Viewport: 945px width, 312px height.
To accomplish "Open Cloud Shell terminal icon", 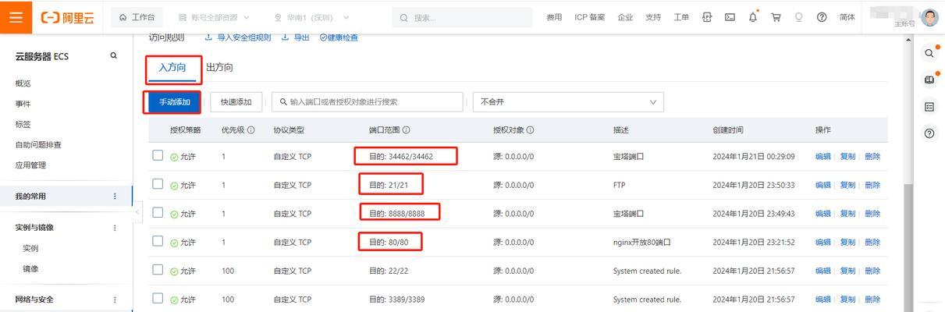I will click(x=730, y=17).
